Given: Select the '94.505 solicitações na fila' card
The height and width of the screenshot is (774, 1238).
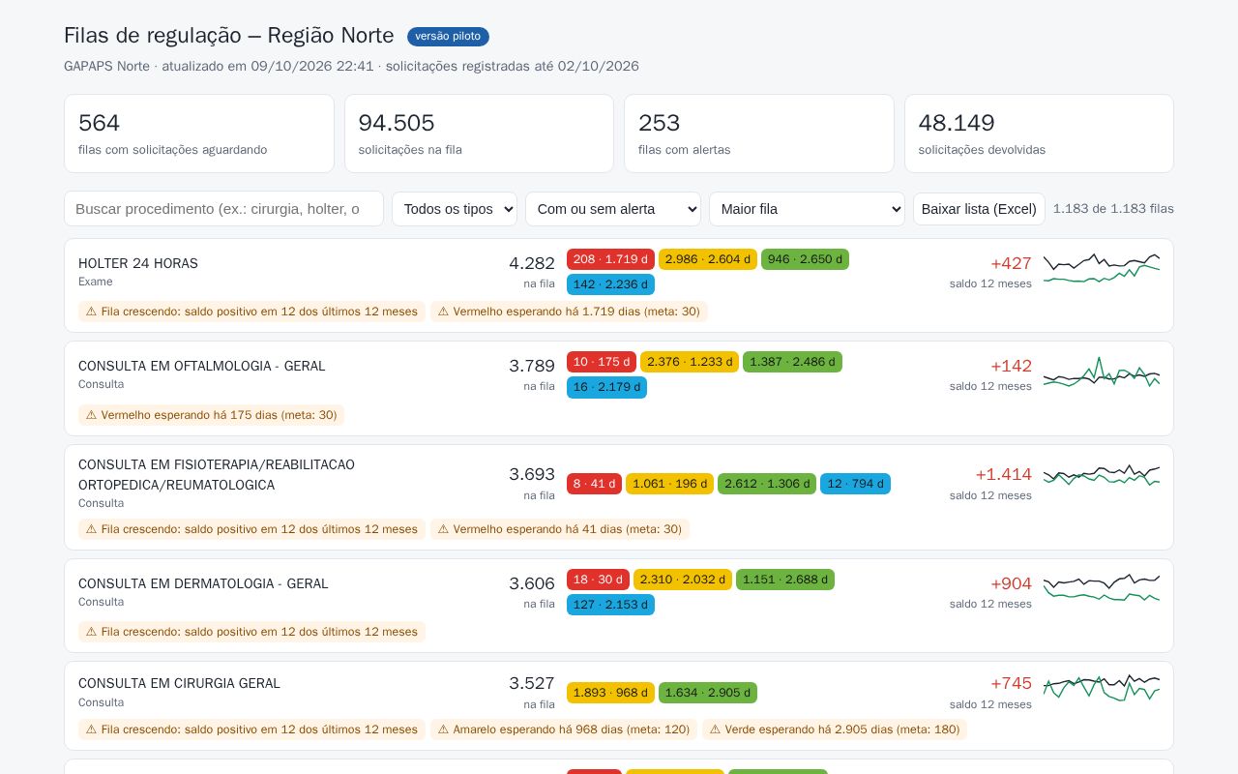Looking at the screenshot, I should click(479, 134).
